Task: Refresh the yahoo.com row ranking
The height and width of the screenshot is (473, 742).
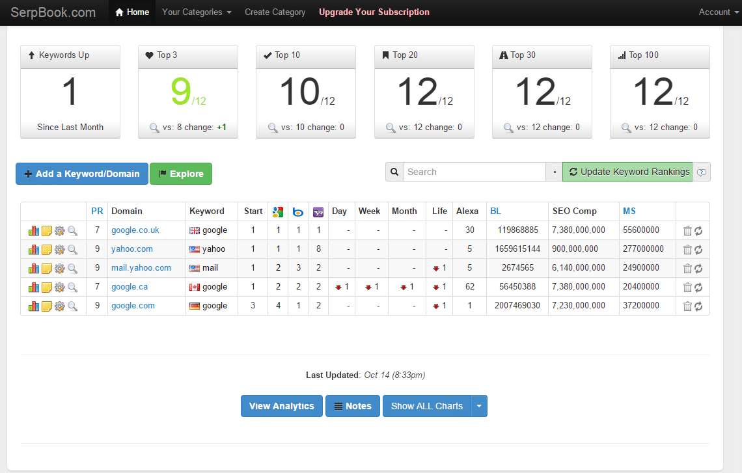Action: [698, 249]
